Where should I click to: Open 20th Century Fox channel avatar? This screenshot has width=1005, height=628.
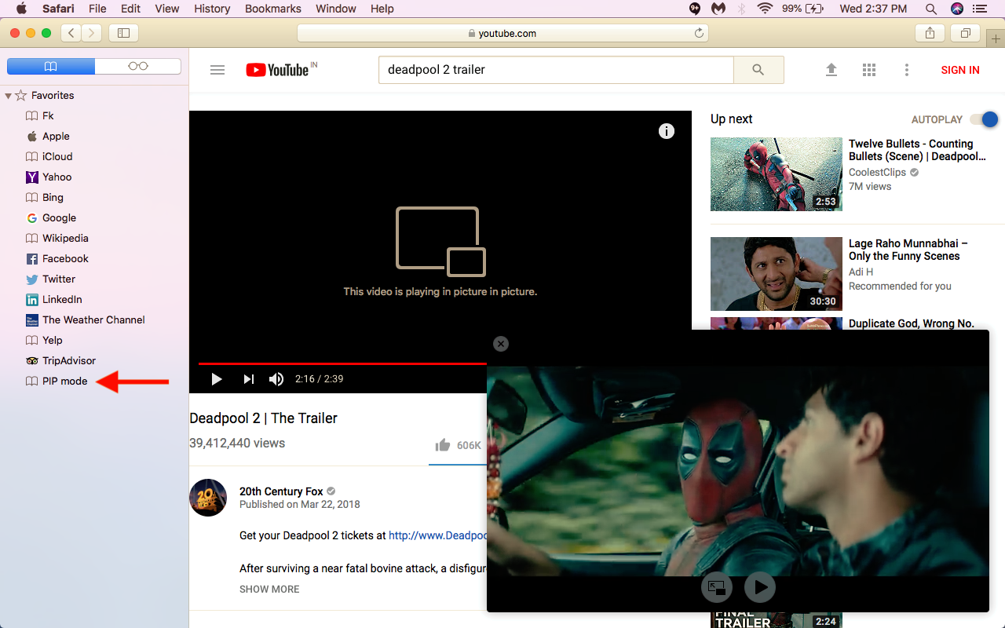208,498
